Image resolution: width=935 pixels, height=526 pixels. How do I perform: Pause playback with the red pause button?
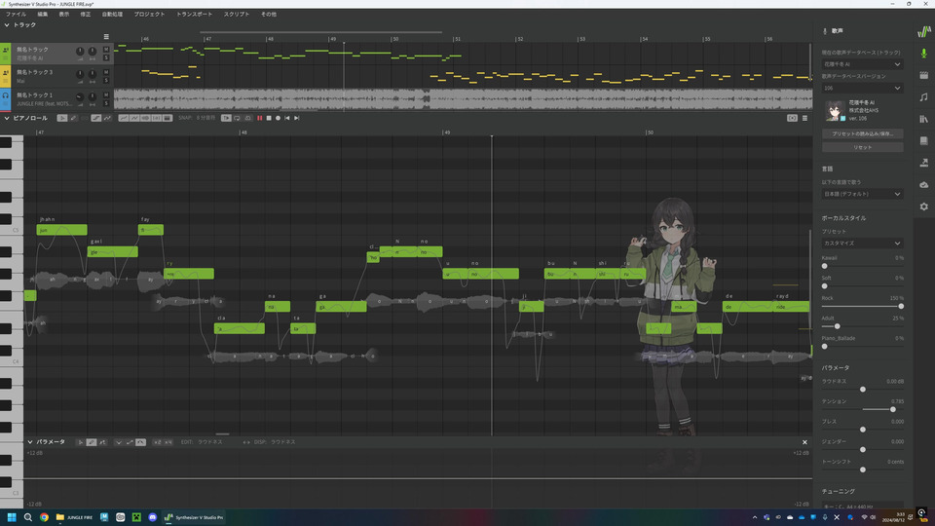pyautogui.click(x=259, y=118)
